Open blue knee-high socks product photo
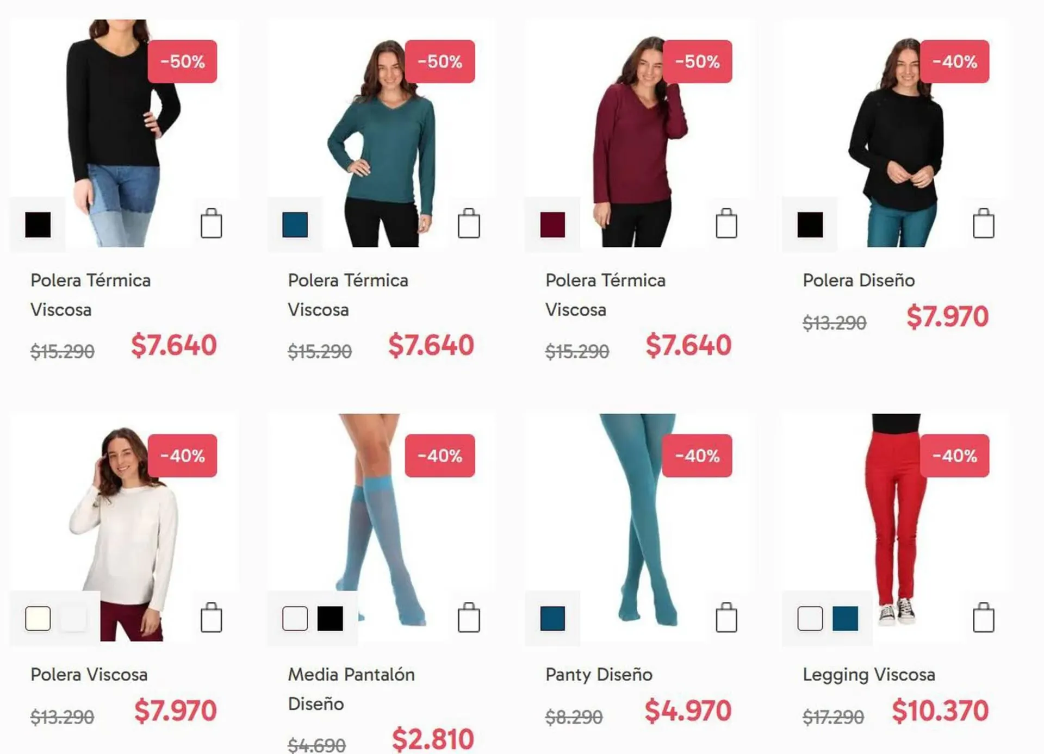The width and height of the screenshot is (1044, 754). 381,522
